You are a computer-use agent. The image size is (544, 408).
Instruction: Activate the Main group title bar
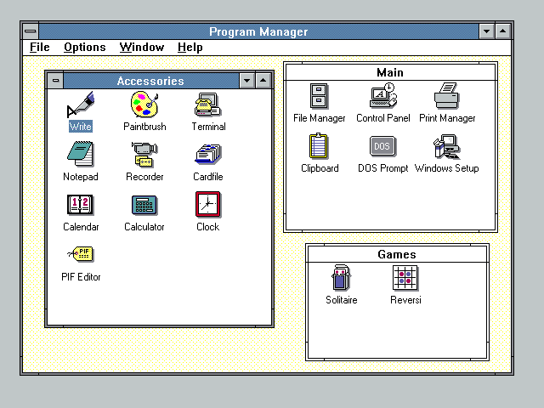390,72
